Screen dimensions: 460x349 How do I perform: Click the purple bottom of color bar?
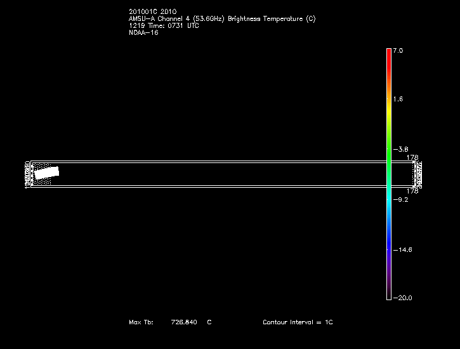[388, 286]
